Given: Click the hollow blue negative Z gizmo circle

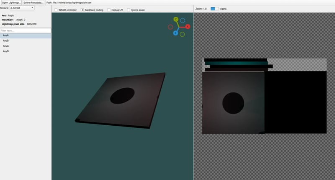Looking at the screenshot, I should (183, 20).
